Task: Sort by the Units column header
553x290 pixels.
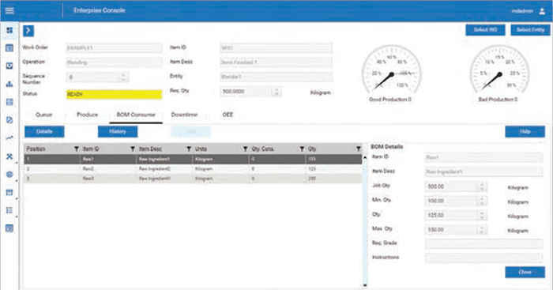Action: 201,149
